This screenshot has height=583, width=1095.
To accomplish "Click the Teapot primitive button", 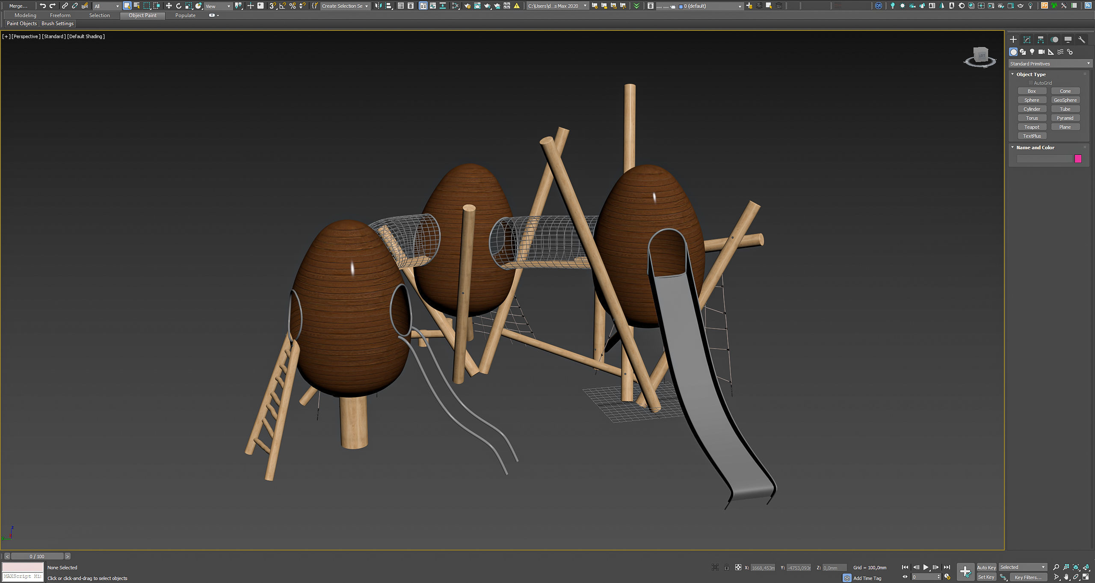I will 1032,127.
